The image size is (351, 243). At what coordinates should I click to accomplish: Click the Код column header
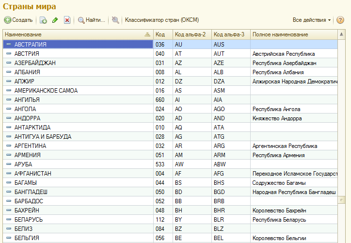[163, 34]
